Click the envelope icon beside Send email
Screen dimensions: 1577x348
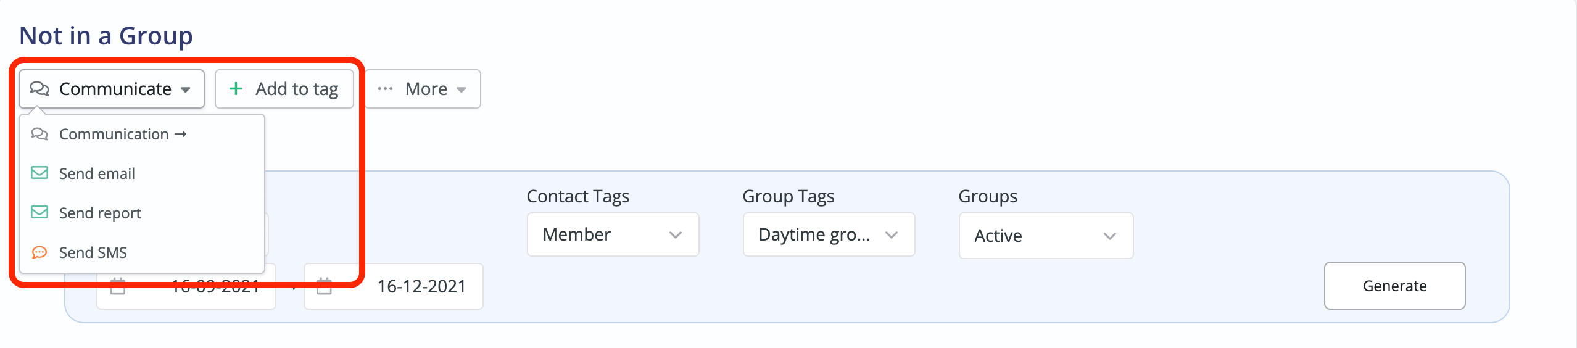(x=39, y=173)
